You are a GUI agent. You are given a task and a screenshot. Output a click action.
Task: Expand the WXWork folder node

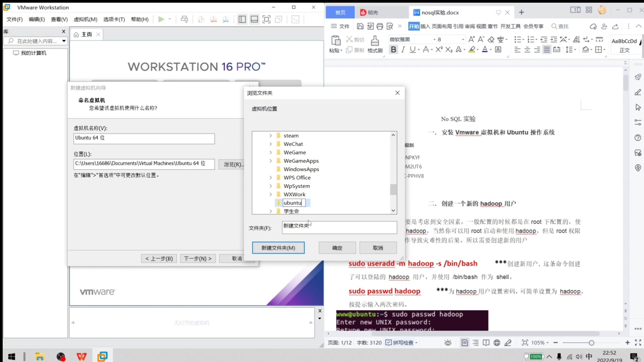[x=271, y=194]
